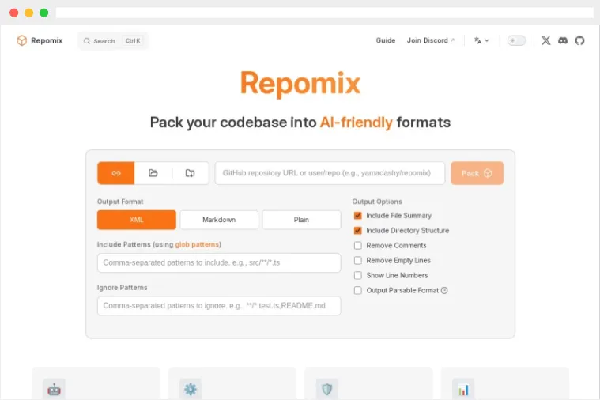The image size is (600, 400).
Task: Click the bar chart emoji feature card icon
Action: pyautogui.click(x=463, y=389)
